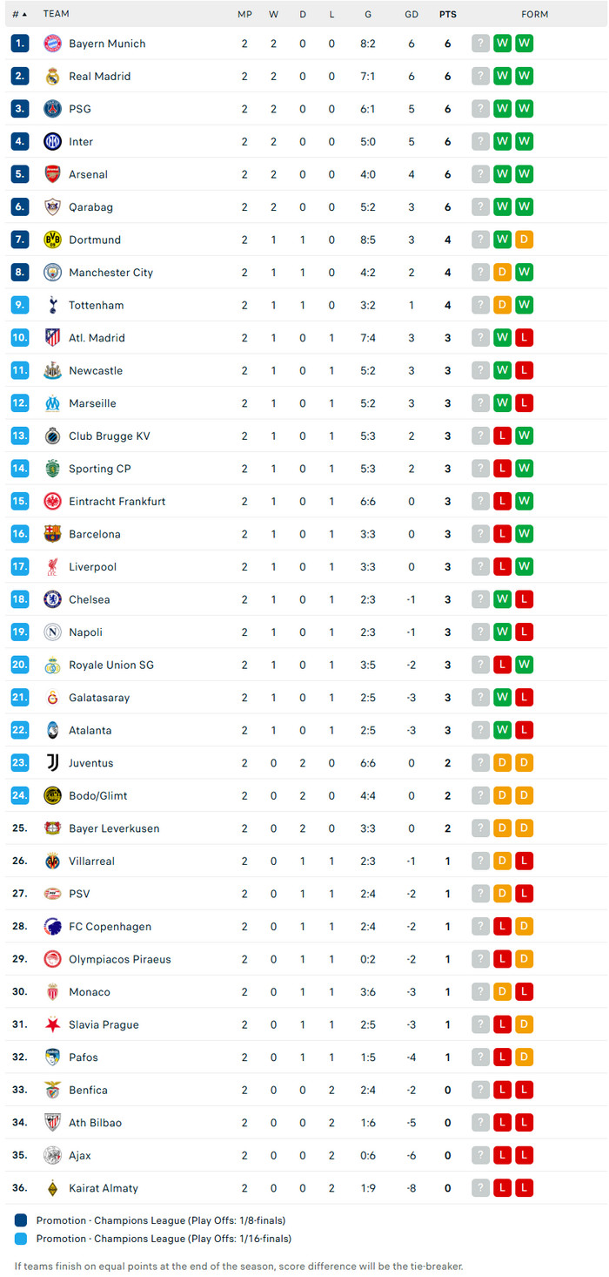Click Dortmund's orange draw form badge
Image resolution: width=609 pixels, height=1277 pixels.
click(x=524, y=240)
